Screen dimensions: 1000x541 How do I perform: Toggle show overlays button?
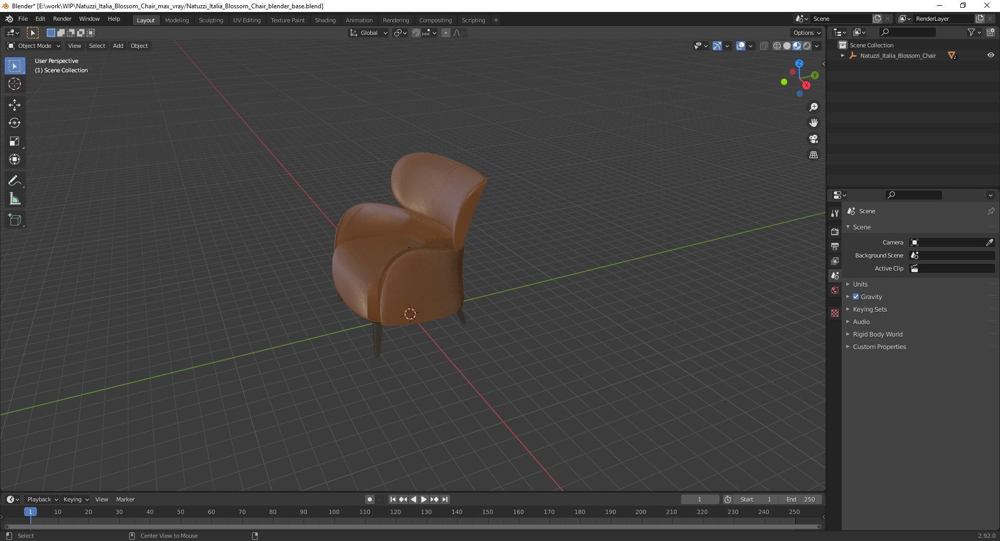pos(741,46)
